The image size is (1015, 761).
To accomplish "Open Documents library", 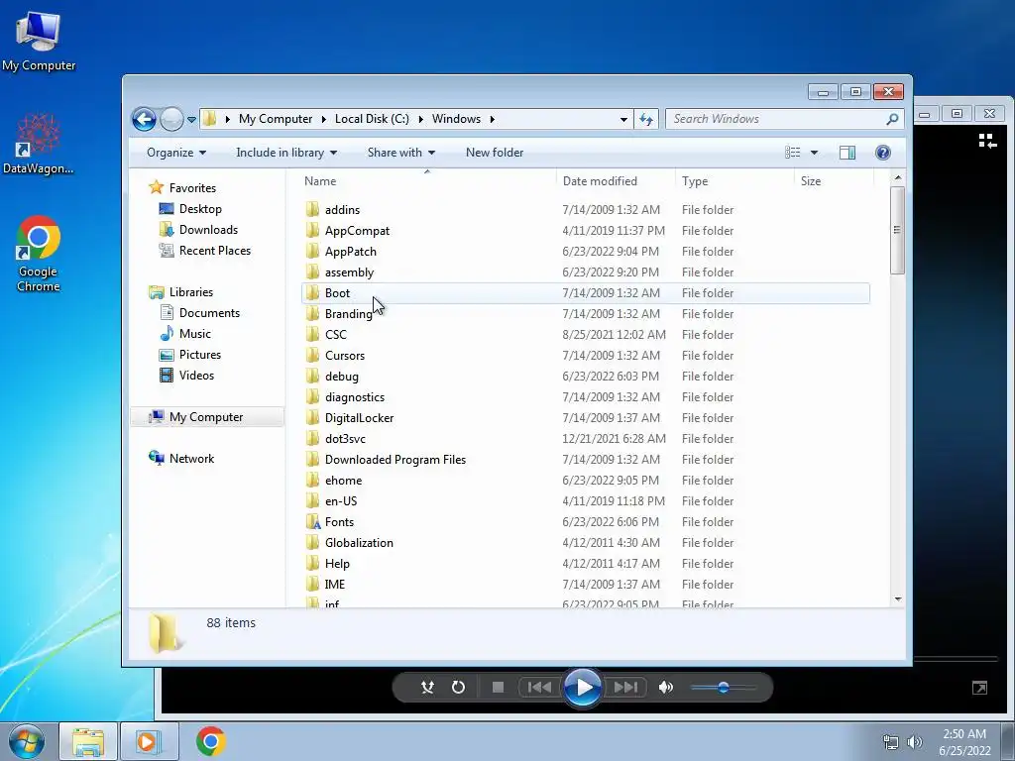I will [x=209, y=313].
